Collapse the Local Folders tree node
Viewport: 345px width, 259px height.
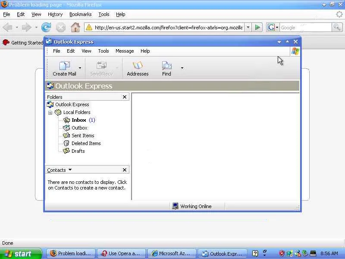(50, 113)
